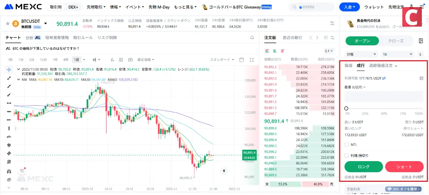The image size is (429, 195).
Task: Open the スタンダード chart mode dropdown
Action: [x=222, y=60]
